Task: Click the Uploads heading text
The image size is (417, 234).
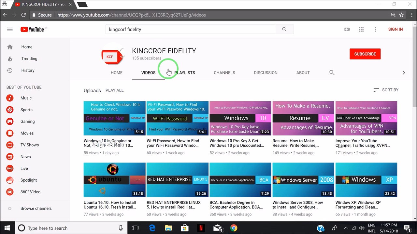Action: point(92,90)
